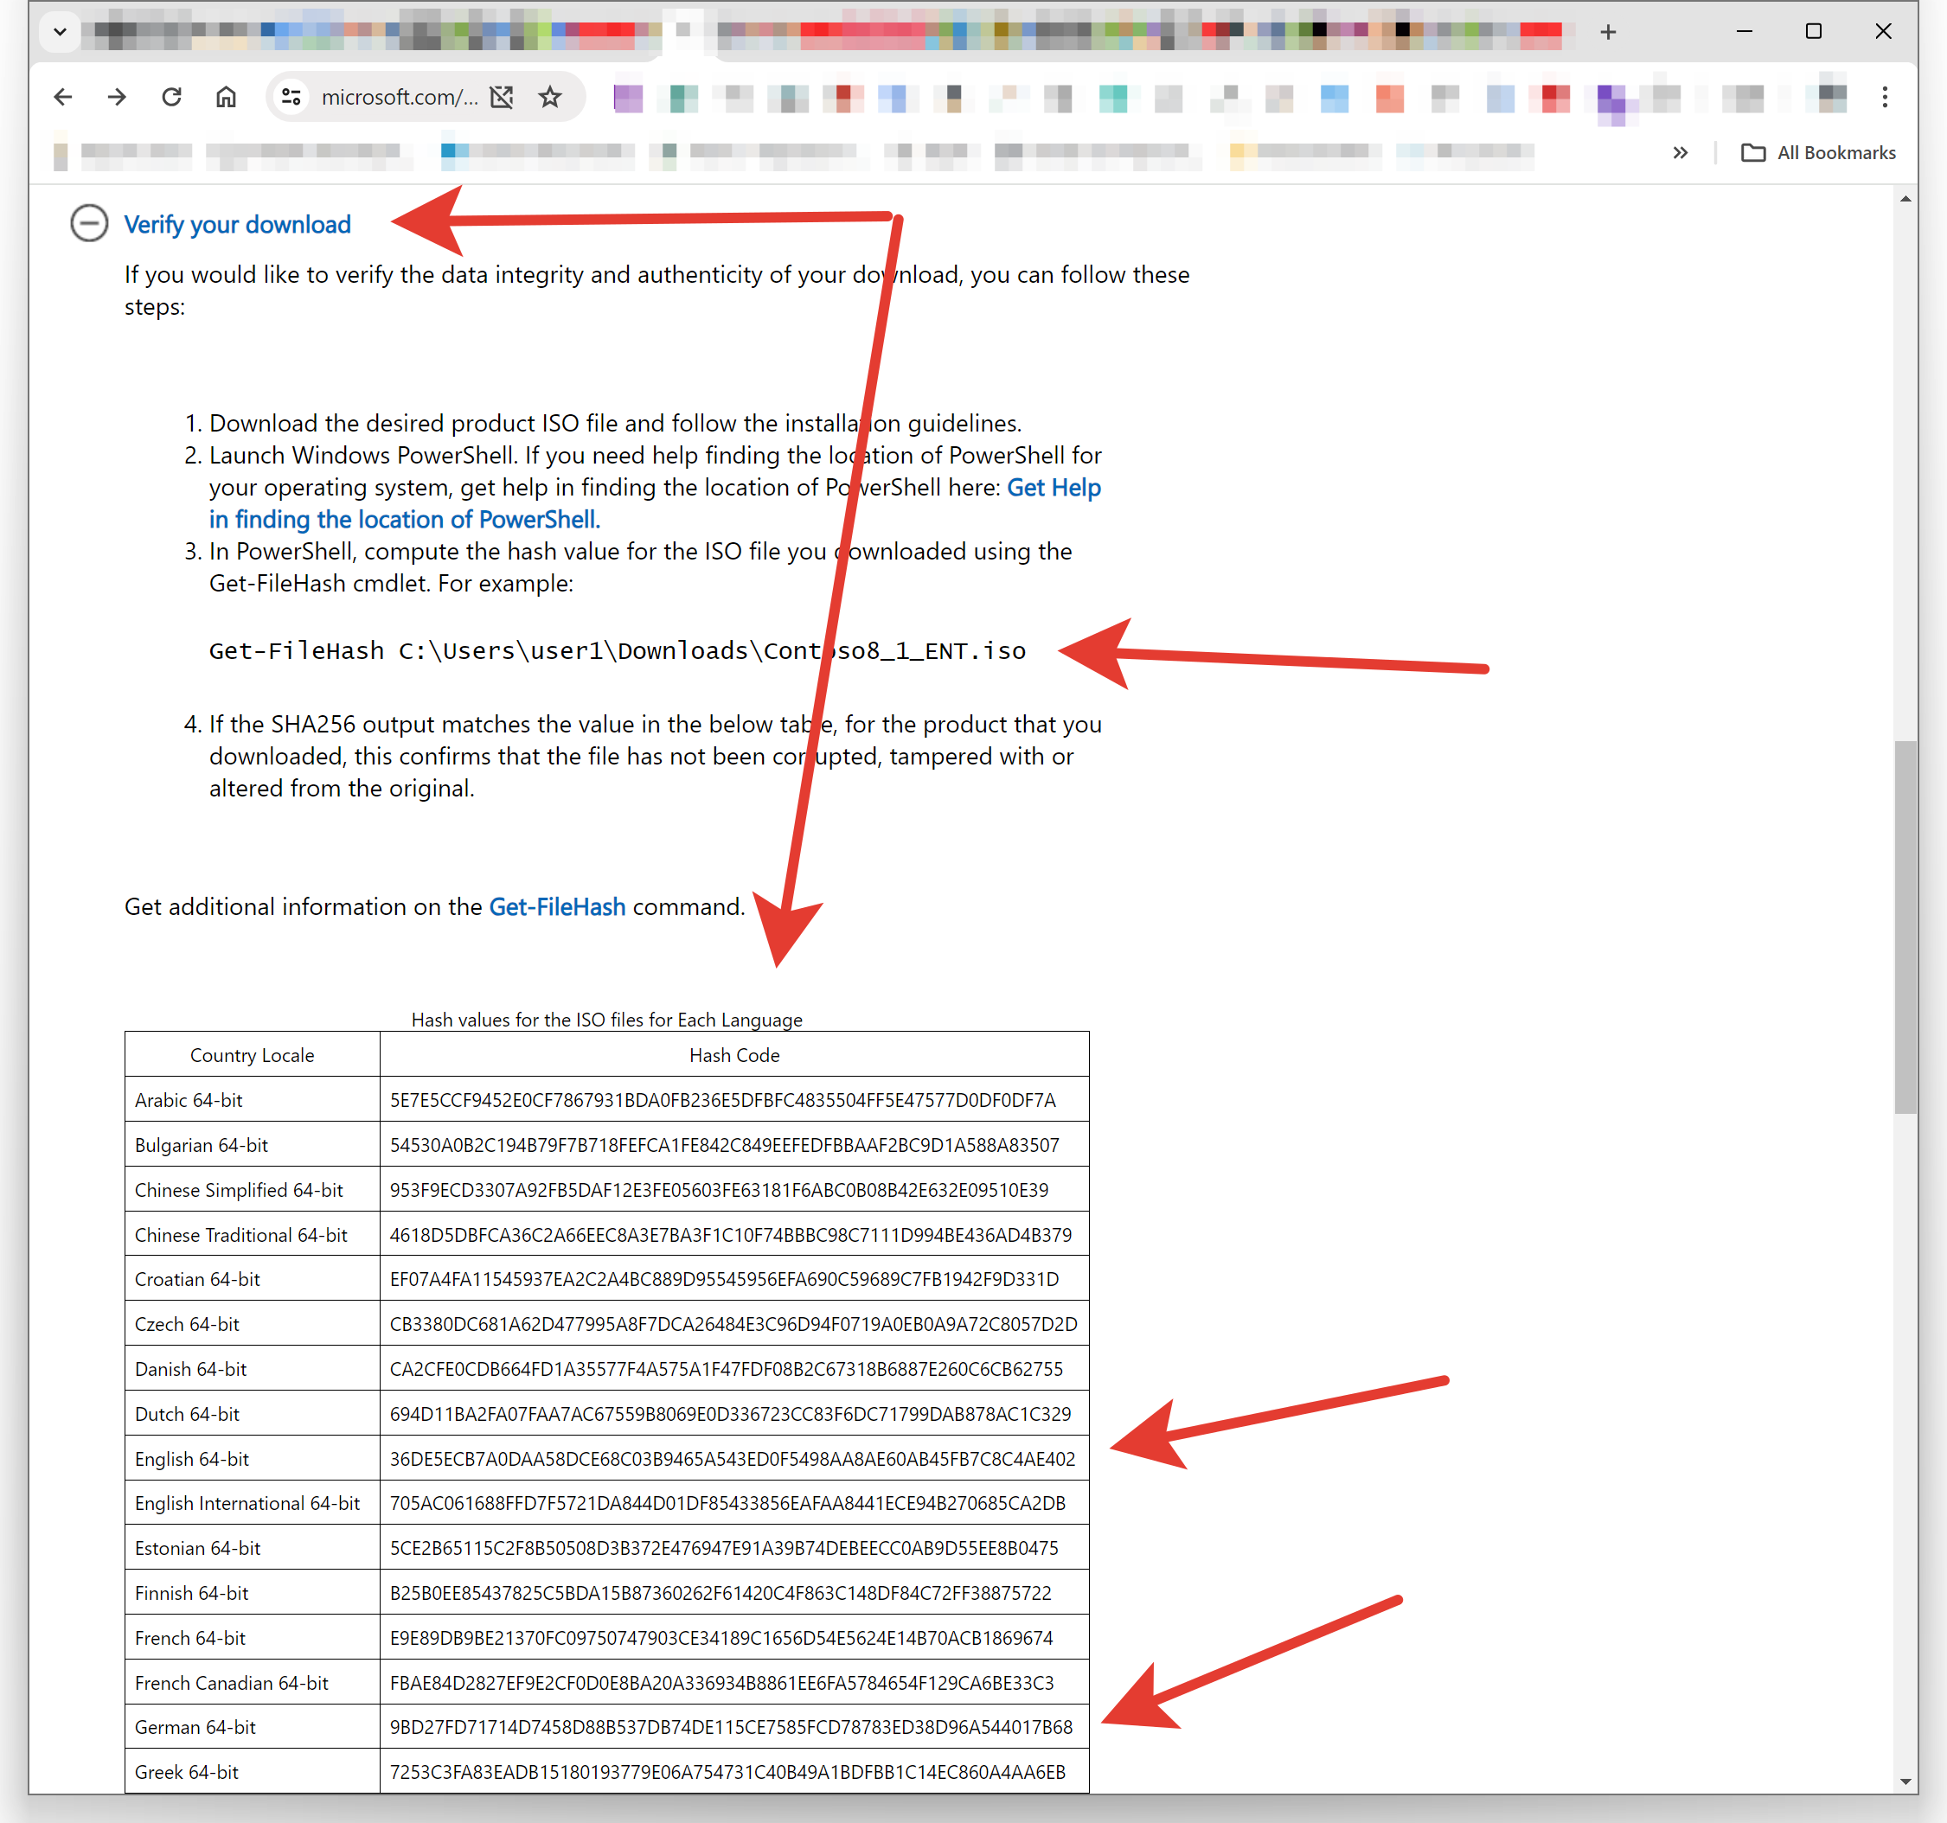Open the All Bookmarks folder
The image size is (1947, 1823).
[x=1819, y=153]
